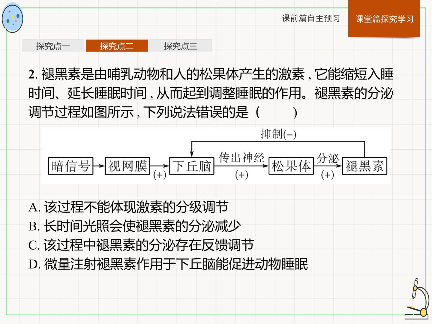Click the 下丘脑 box in diagram

[x=192, y=166]
